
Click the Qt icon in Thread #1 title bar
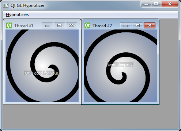[x=9, y=25]
